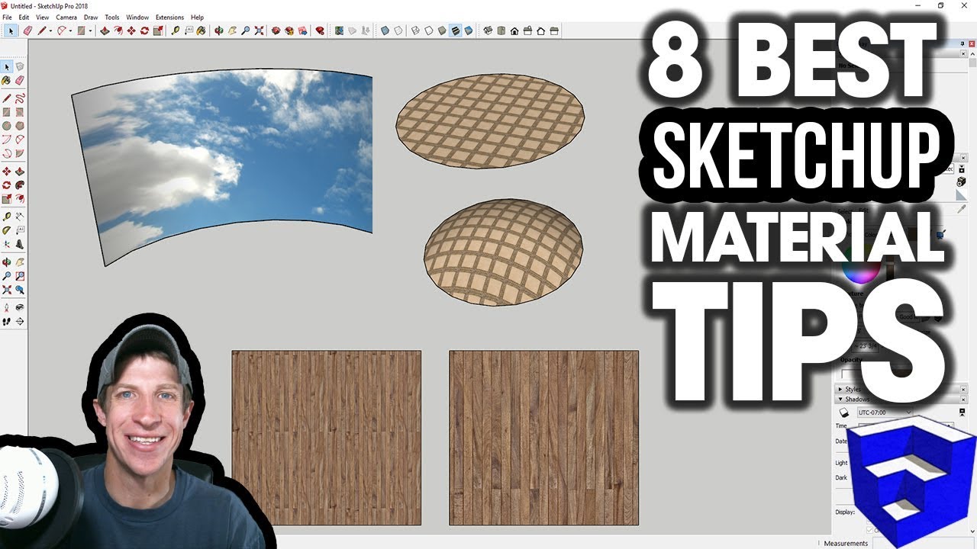
Task: Open the Camera menu
Action: [66, 17]
